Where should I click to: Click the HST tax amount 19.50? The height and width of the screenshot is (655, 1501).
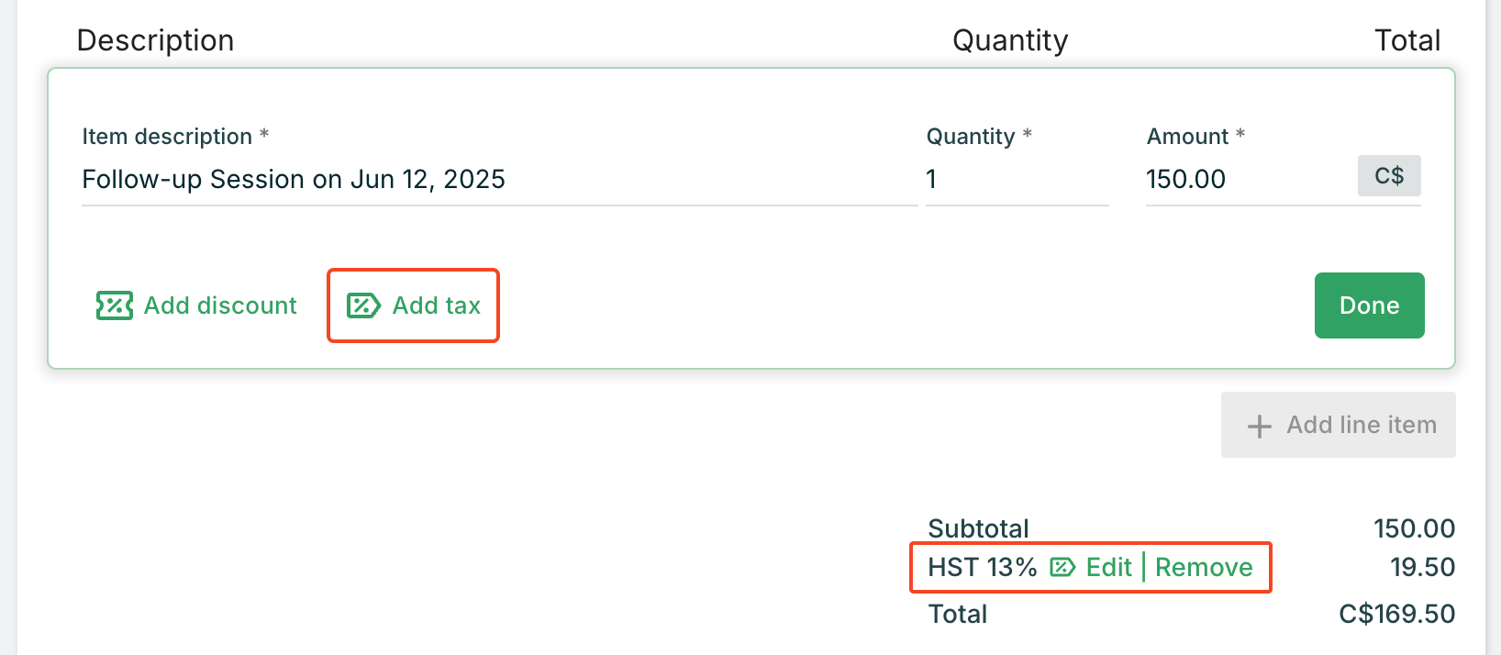click(x=1422, y=567)
